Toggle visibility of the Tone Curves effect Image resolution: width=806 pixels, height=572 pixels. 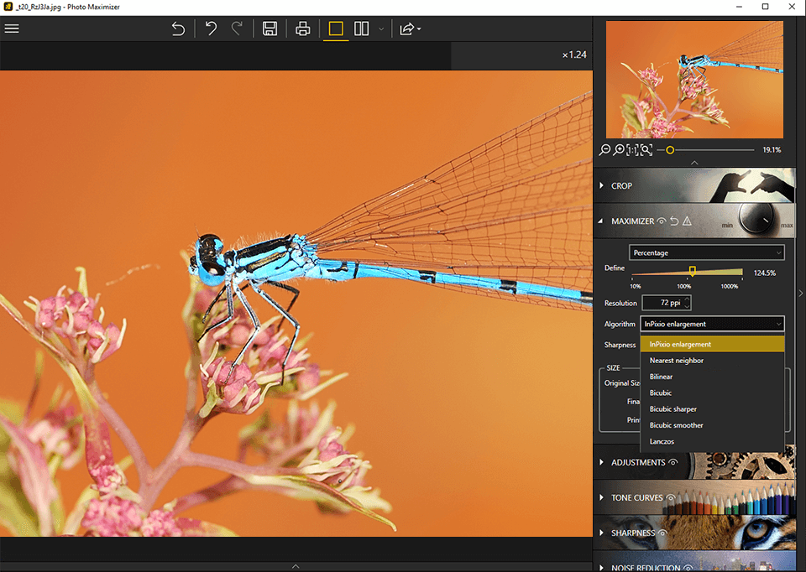pos(671,497)
